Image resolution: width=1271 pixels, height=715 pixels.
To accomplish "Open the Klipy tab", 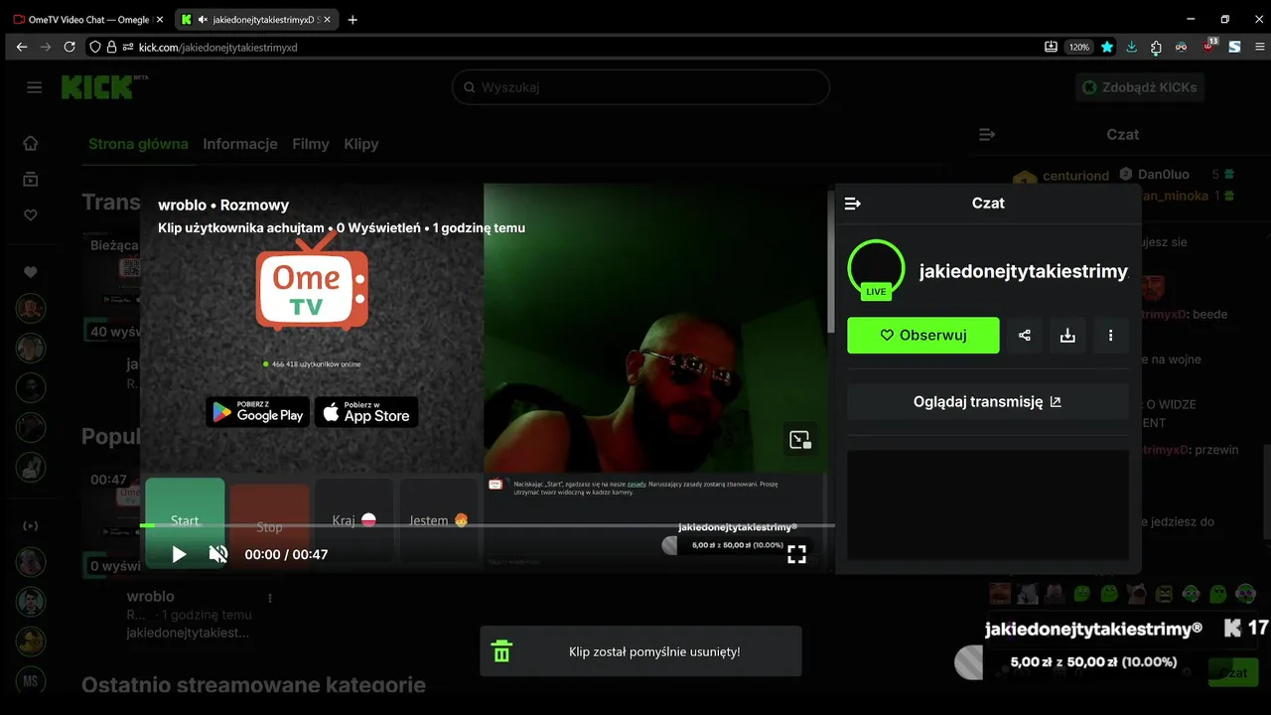I will 361,144.
